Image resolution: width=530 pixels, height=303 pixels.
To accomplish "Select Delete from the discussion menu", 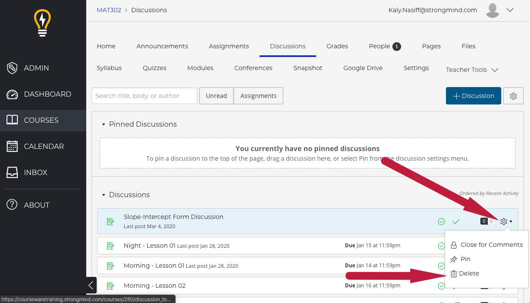I will (469, 273).
